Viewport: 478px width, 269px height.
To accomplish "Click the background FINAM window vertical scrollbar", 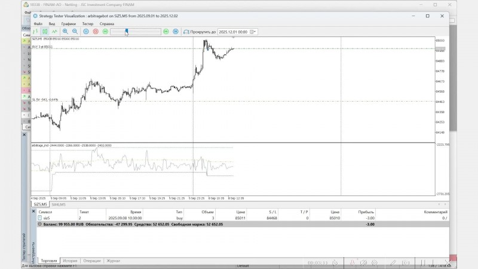I will tap(453, 78).
